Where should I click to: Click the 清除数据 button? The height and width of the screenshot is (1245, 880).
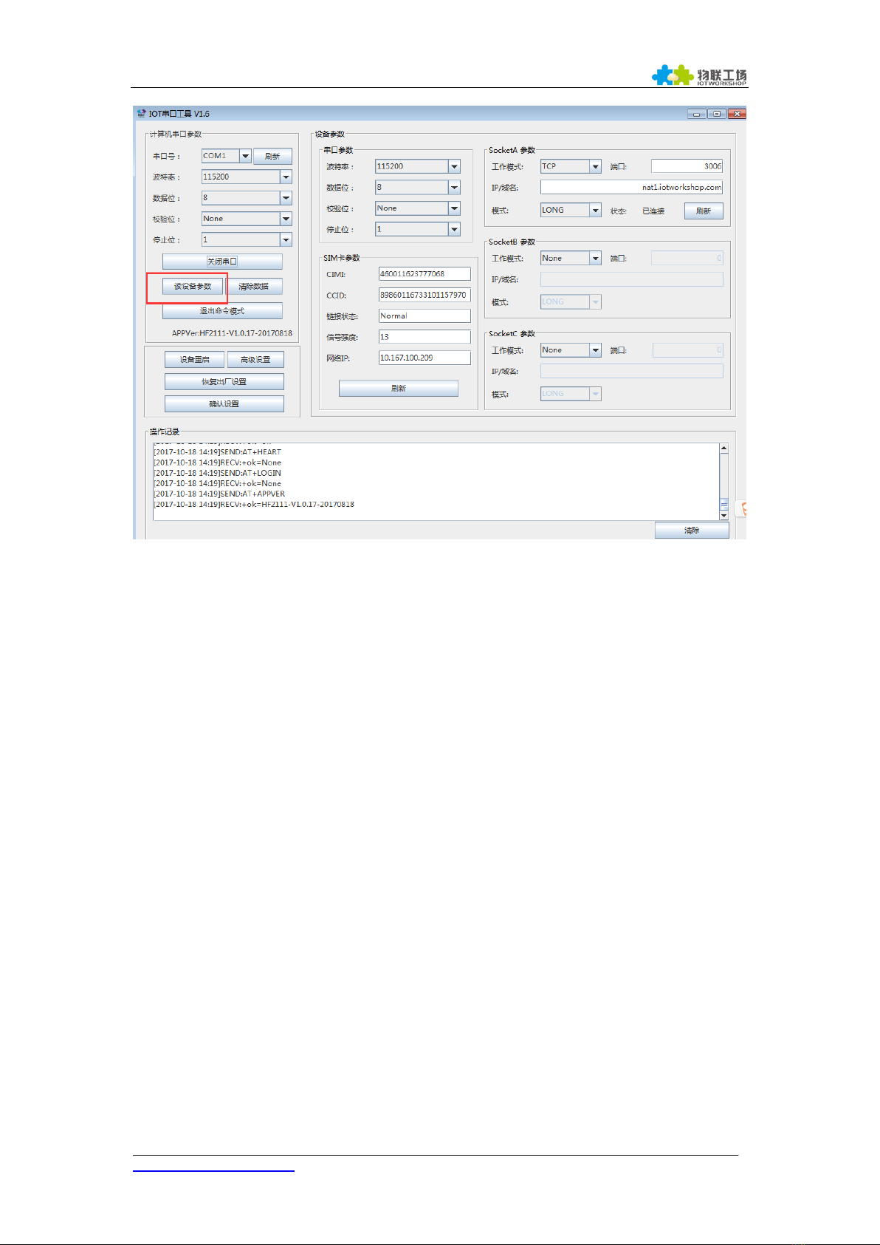(253, 287)
